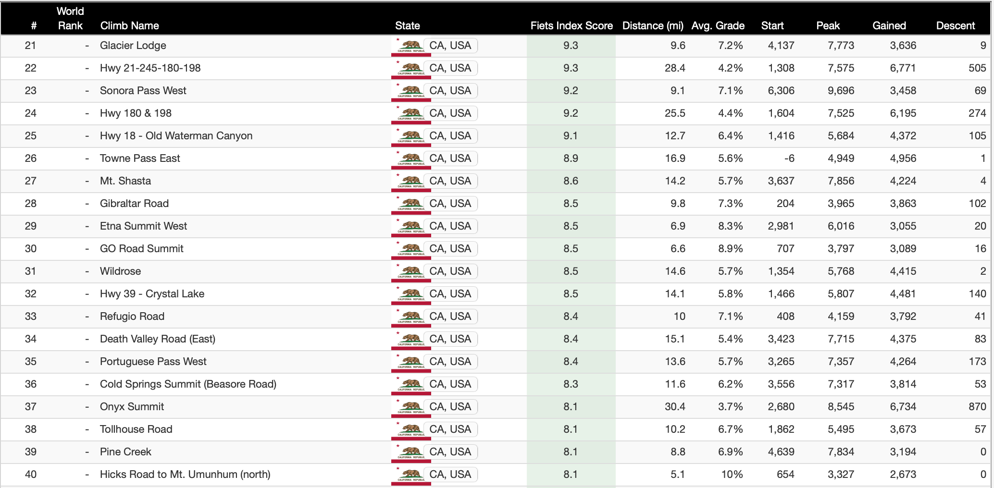Click the Climb Name column header
The height and width of the screenshot is (488, 994).
pos(129,26)
